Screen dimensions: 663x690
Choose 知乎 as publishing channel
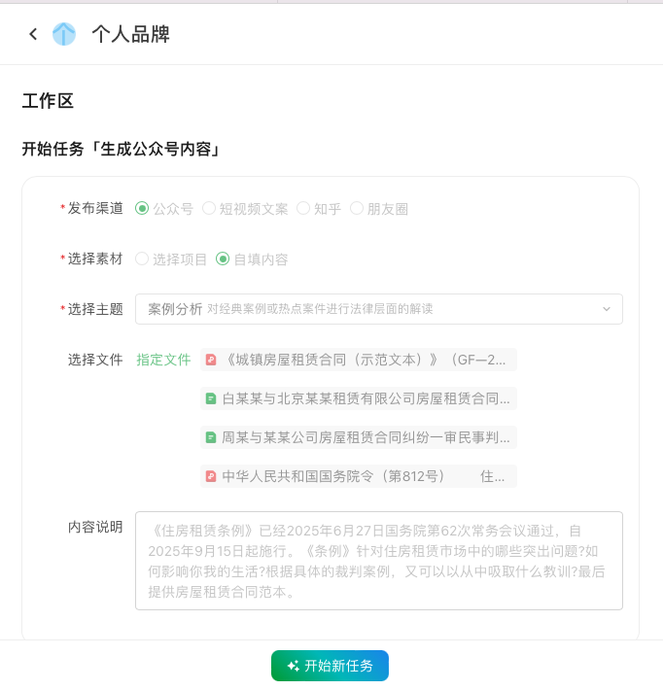(x=303, y=208)
